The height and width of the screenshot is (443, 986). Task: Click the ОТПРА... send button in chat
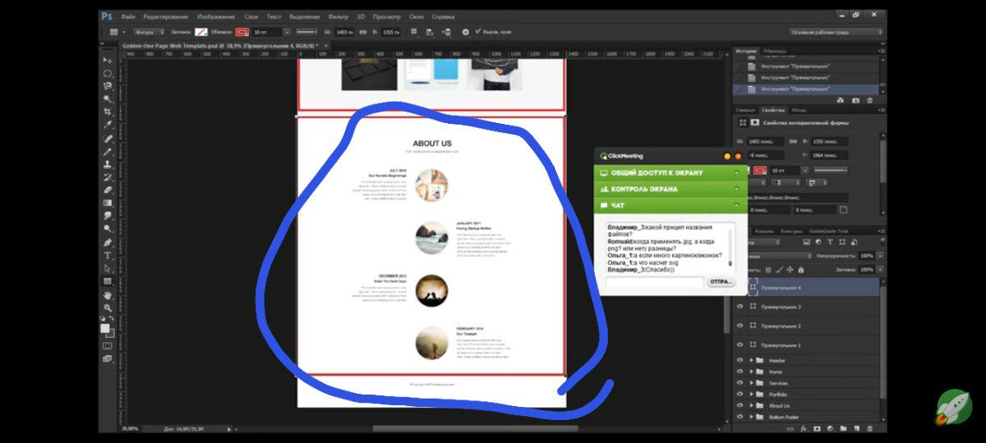(x=720, y=282)
